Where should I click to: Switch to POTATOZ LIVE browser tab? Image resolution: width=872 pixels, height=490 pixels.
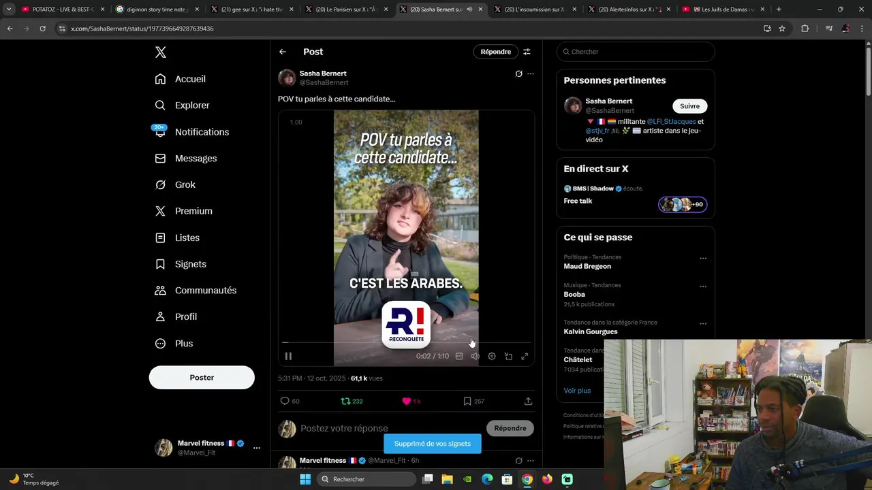[x=63, y=10]
